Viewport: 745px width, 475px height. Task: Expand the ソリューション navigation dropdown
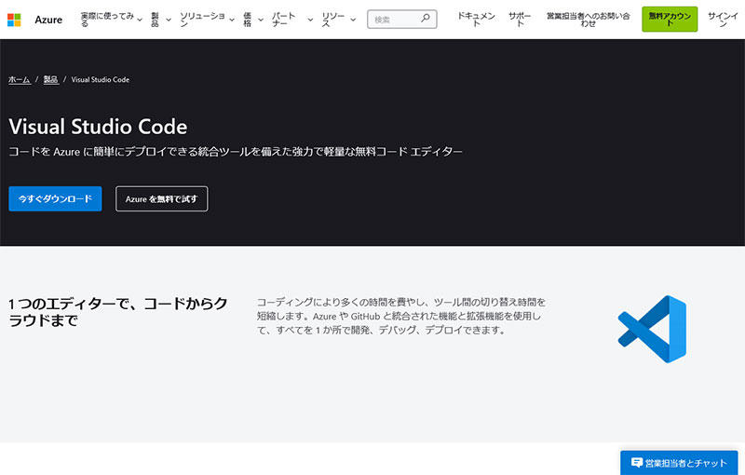tap(207, 20)
